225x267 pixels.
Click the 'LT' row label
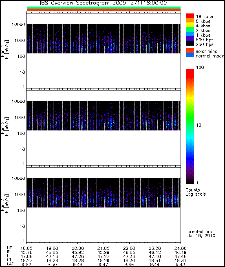point(9,260)
